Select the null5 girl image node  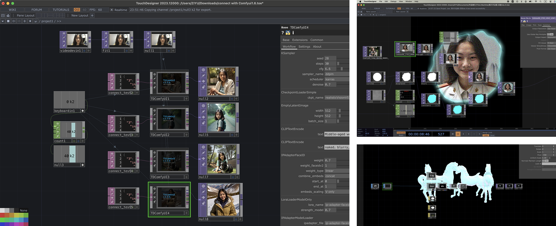pyautogui.click(x=221, y=118)
